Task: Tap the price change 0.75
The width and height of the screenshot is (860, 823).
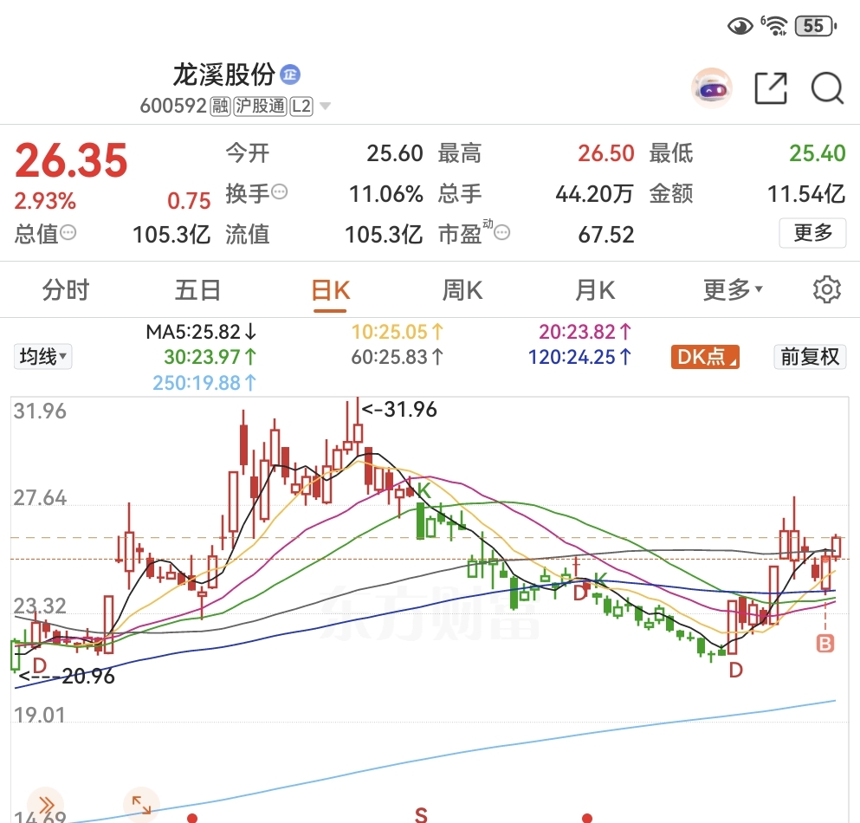Action: [189, 201]
